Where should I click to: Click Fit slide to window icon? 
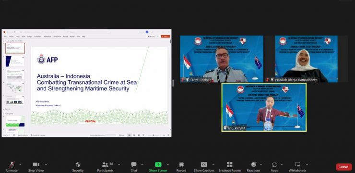(x=168, y=135)
